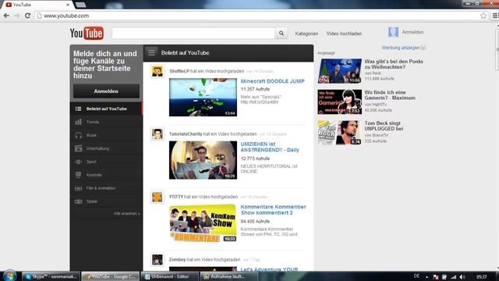The height and width of the screenshot is (281, 499).
Task: Click the Film & Animation filmstrip icon
Action: click(x=78, y=188)
